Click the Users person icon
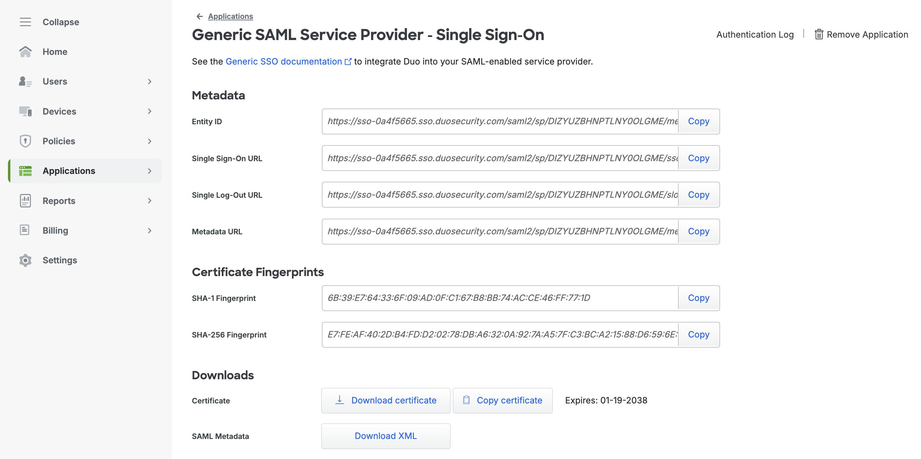Screen dimensions: 921x459 (25, 81)
